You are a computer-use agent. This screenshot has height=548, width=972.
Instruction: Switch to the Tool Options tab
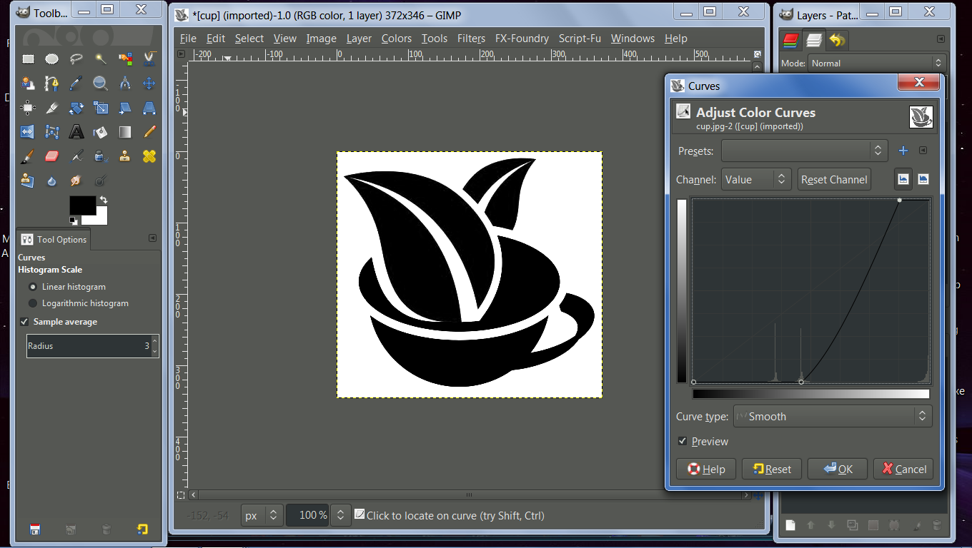point(54,240)
